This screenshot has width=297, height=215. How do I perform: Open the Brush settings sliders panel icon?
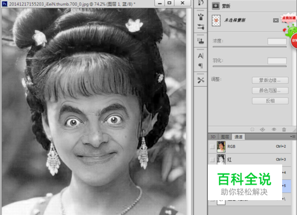click(201, 27)
